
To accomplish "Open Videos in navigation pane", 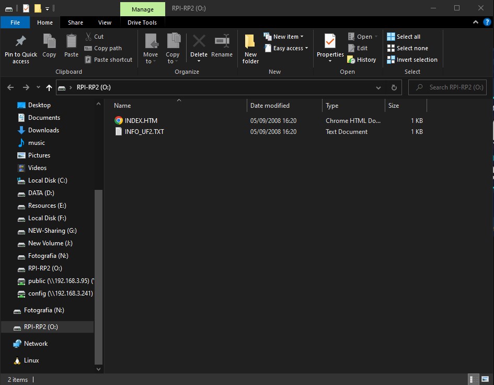I will pyautogui.click(x=37, y=168).
